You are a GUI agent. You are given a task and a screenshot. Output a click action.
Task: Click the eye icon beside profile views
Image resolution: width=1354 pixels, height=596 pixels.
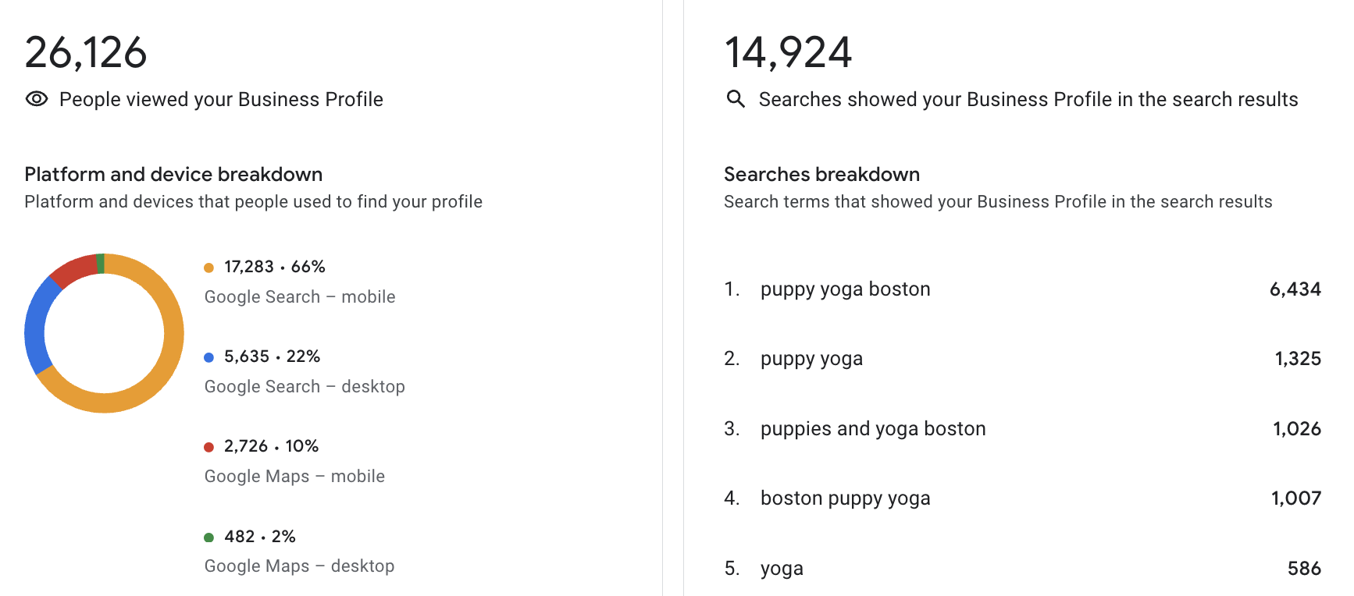(37, 99)
